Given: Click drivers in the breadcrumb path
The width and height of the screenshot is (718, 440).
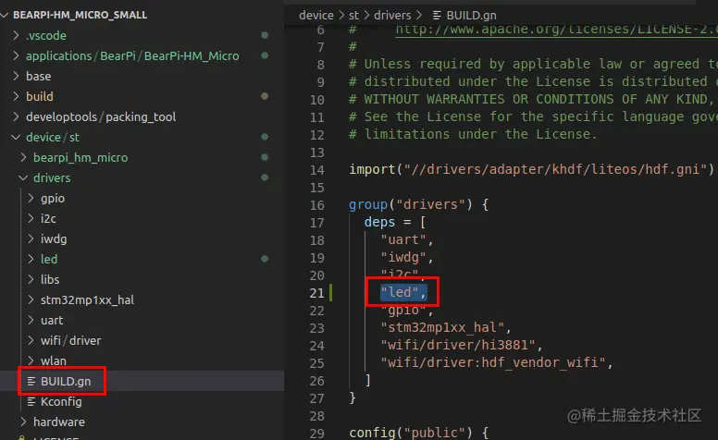Looking at the screenshot, I should [x=392, y=15].
